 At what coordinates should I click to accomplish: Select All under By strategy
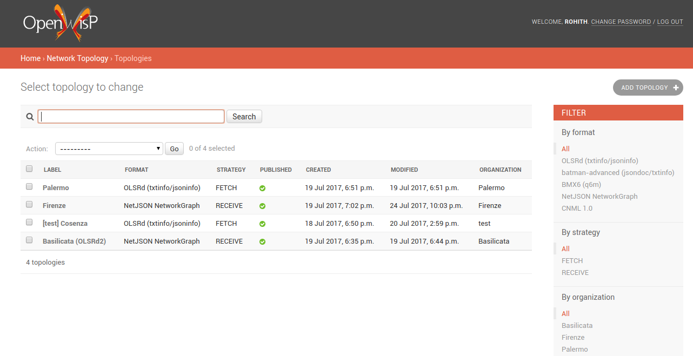pyautogui.click(x=565, y=249)
